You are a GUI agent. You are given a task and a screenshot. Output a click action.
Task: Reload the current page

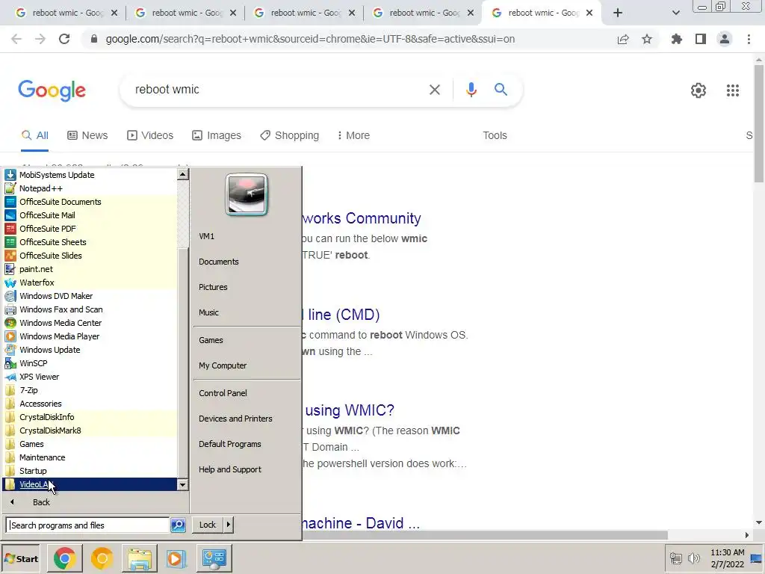click(64, 39)
